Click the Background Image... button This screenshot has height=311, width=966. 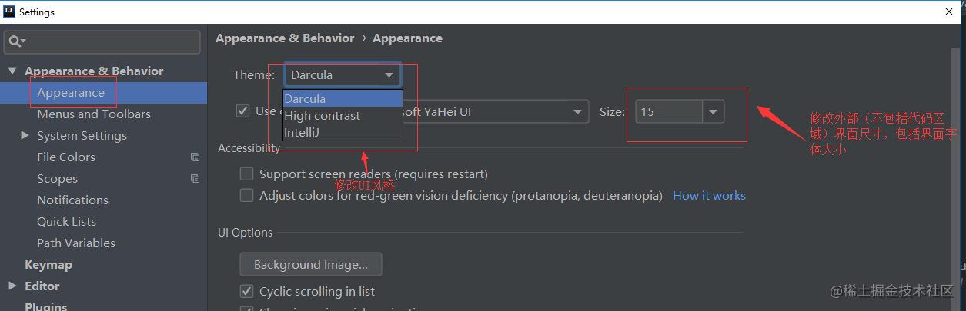coord(311,265)
